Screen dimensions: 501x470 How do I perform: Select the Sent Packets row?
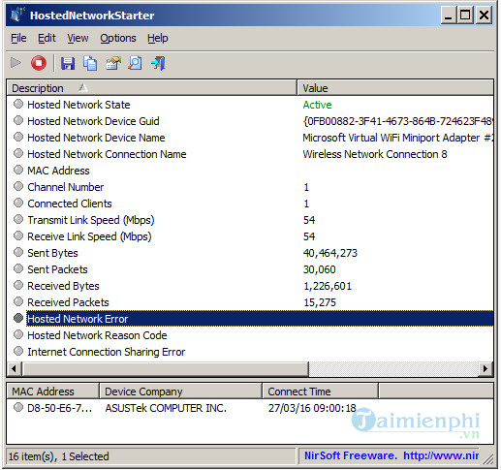coord(250,269)
